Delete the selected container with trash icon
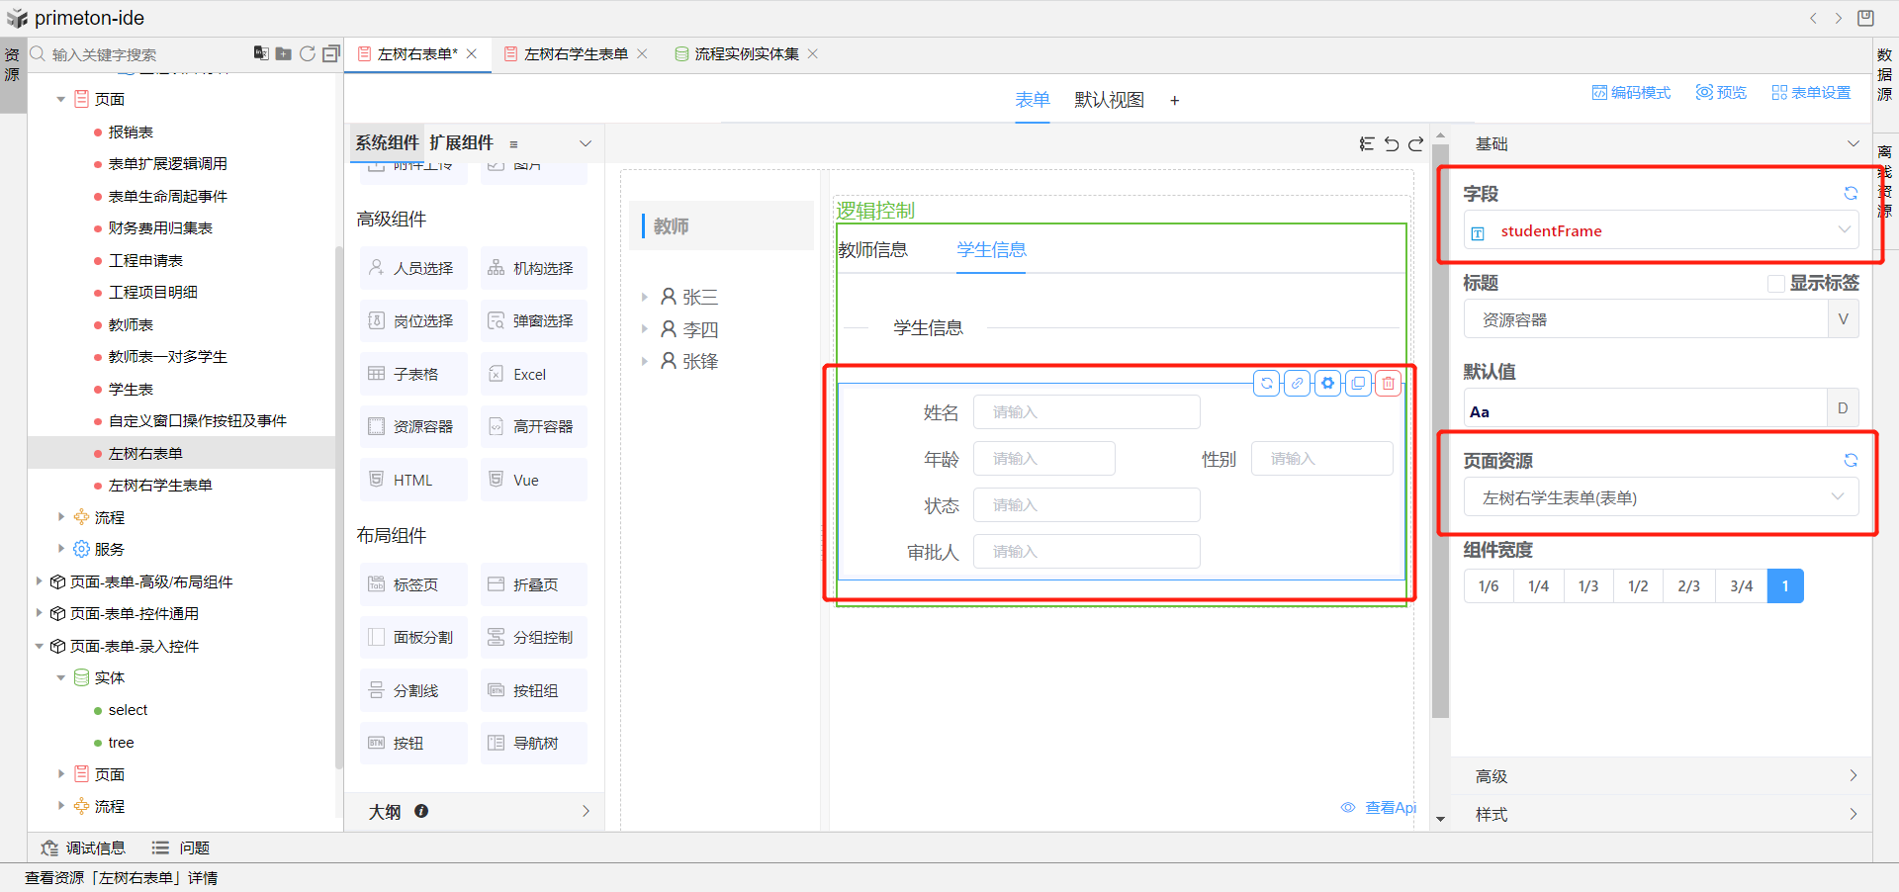Viewport: 1899px width, 892px height. click(x=1389, y=383)
